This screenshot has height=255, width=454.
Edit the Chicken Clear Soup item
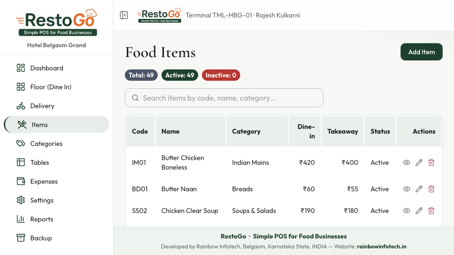419,211
